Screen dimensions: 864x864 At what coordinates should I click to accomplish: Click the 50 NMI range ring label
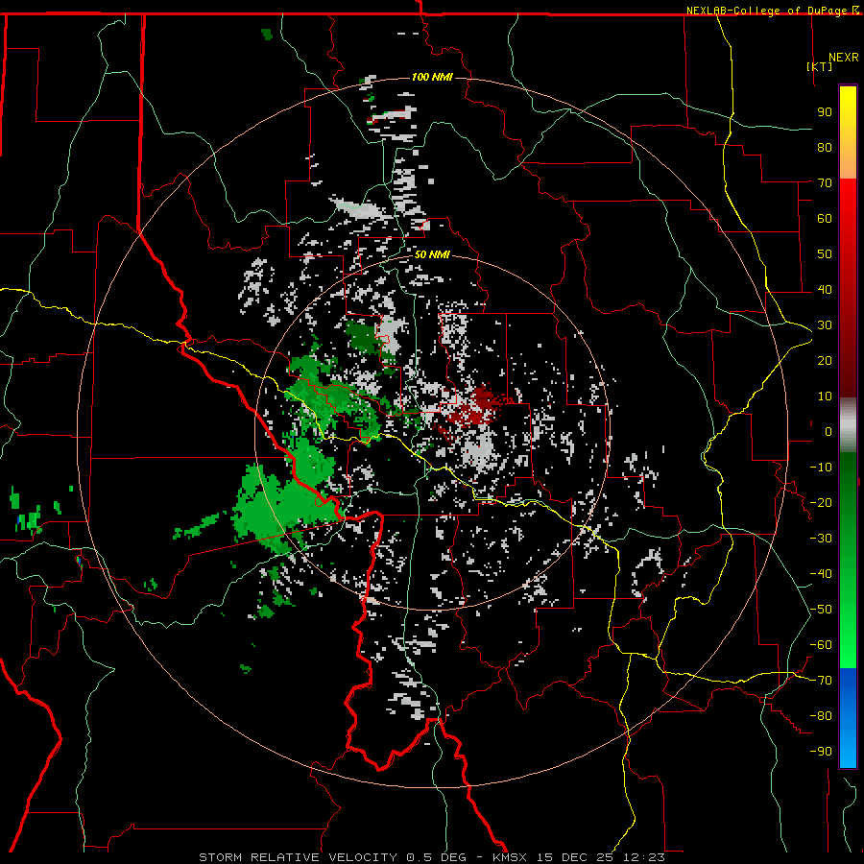tap(432, 254)
